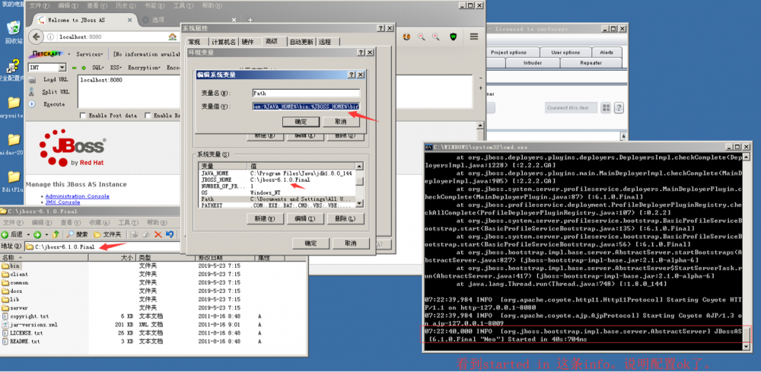The width and height of the screenshot is (761, 372).
Task: Open Explorer forward button history arrow
Action: click(45, 234)
